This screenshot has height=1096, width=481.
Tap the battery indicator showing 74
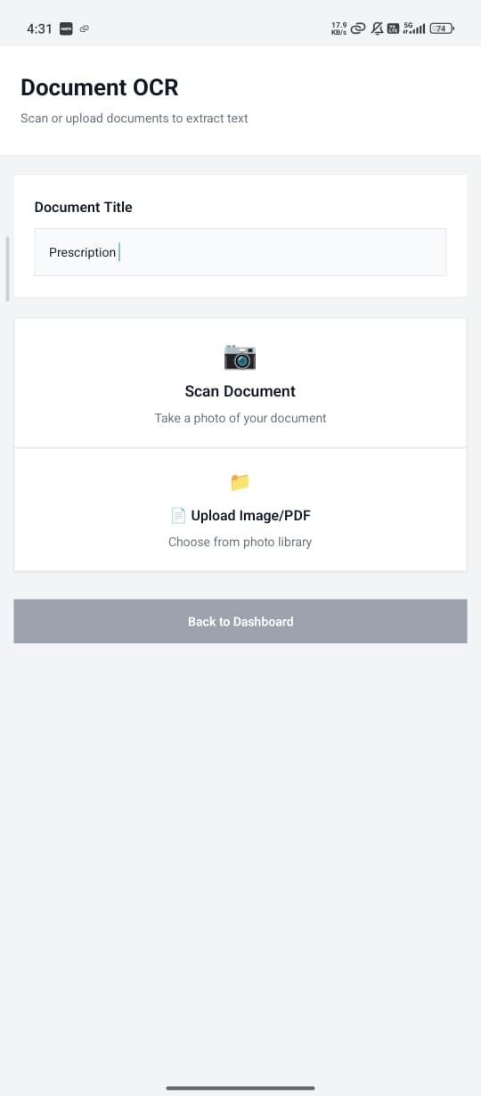point(442,29)
